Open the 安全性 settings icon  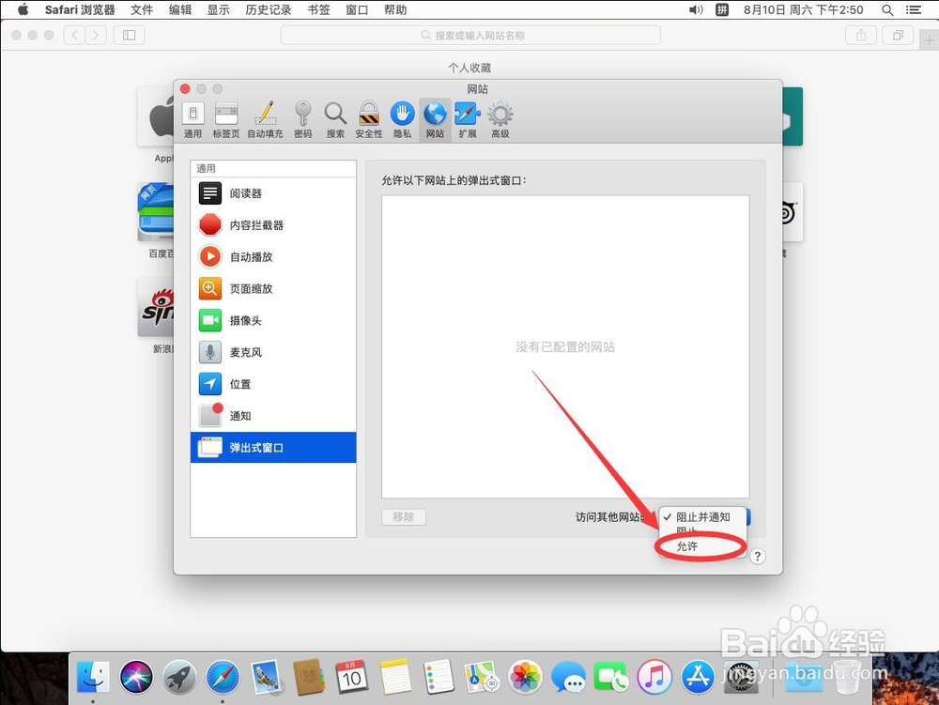368,117
